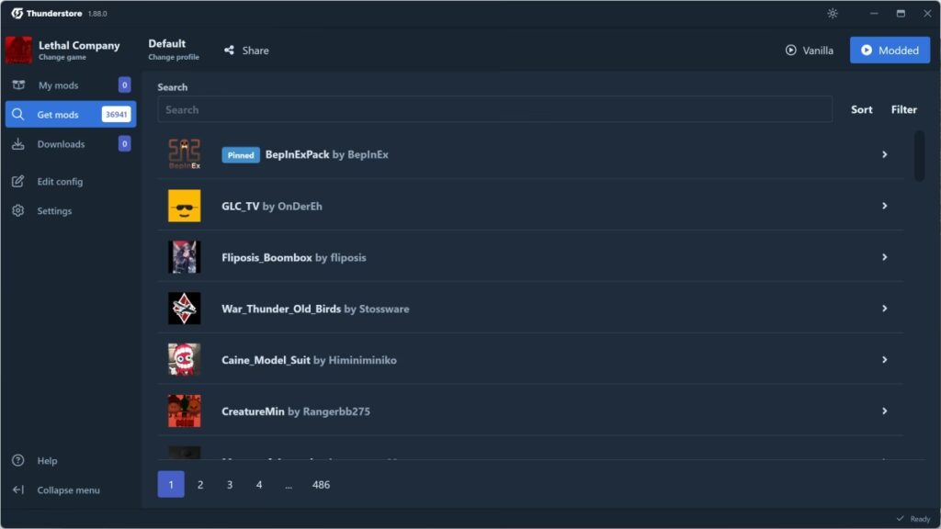Toggle the light/dark theme sun icon
Screen dimensions: 941x529
point(833,13)
